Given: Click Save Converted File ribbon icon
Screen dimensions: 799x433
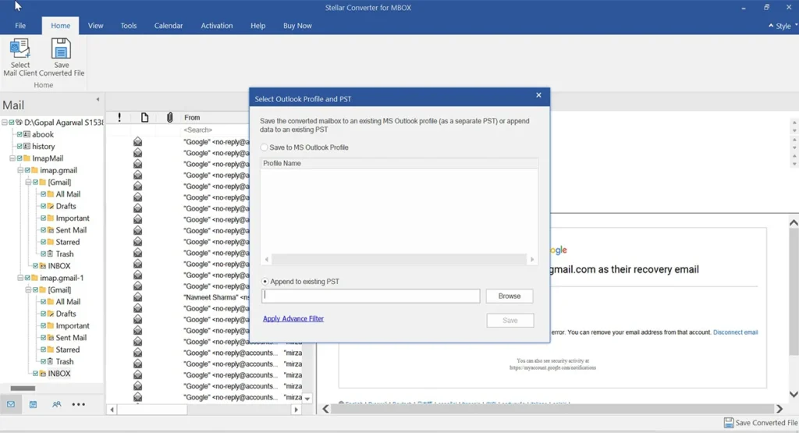Looking at the screenshot, I should 61,49.
